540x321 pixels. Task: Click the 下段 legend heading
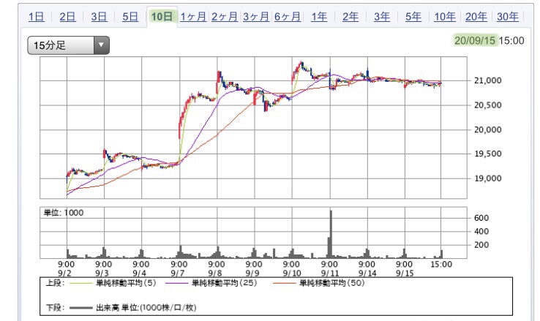click(x=55, y=307)
